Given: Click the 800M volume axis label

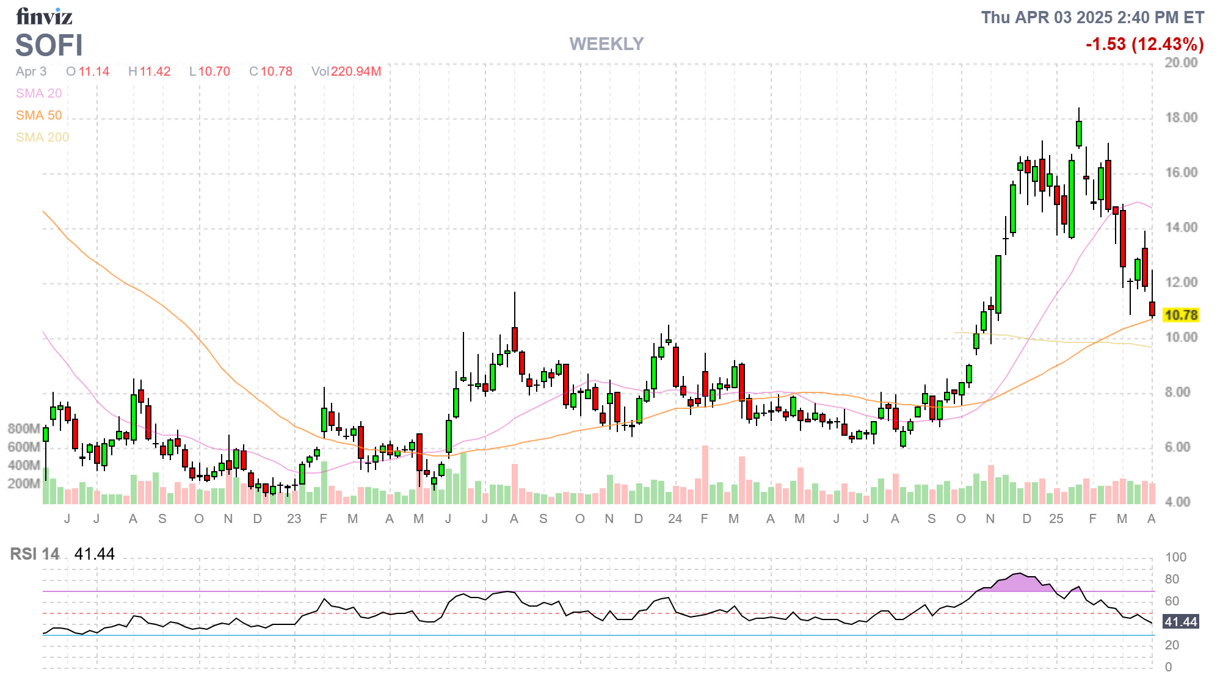Looking at the screenshot, I should [24, 428].
